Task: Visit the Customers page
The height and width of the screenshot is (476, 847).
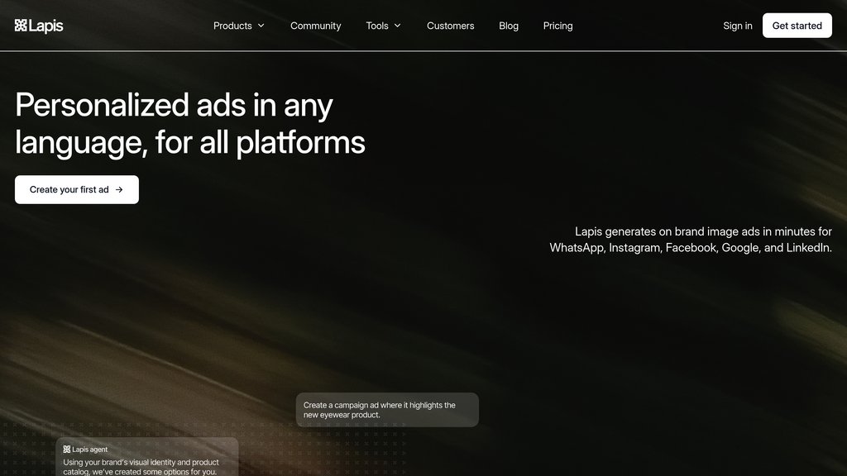Action: click(450, 26)
